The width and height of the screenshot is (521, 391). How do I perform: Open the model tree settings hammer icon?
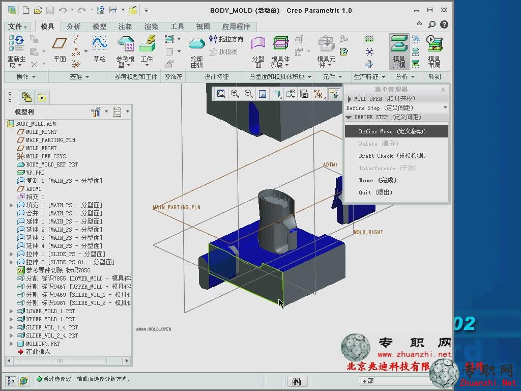[96, 111]
